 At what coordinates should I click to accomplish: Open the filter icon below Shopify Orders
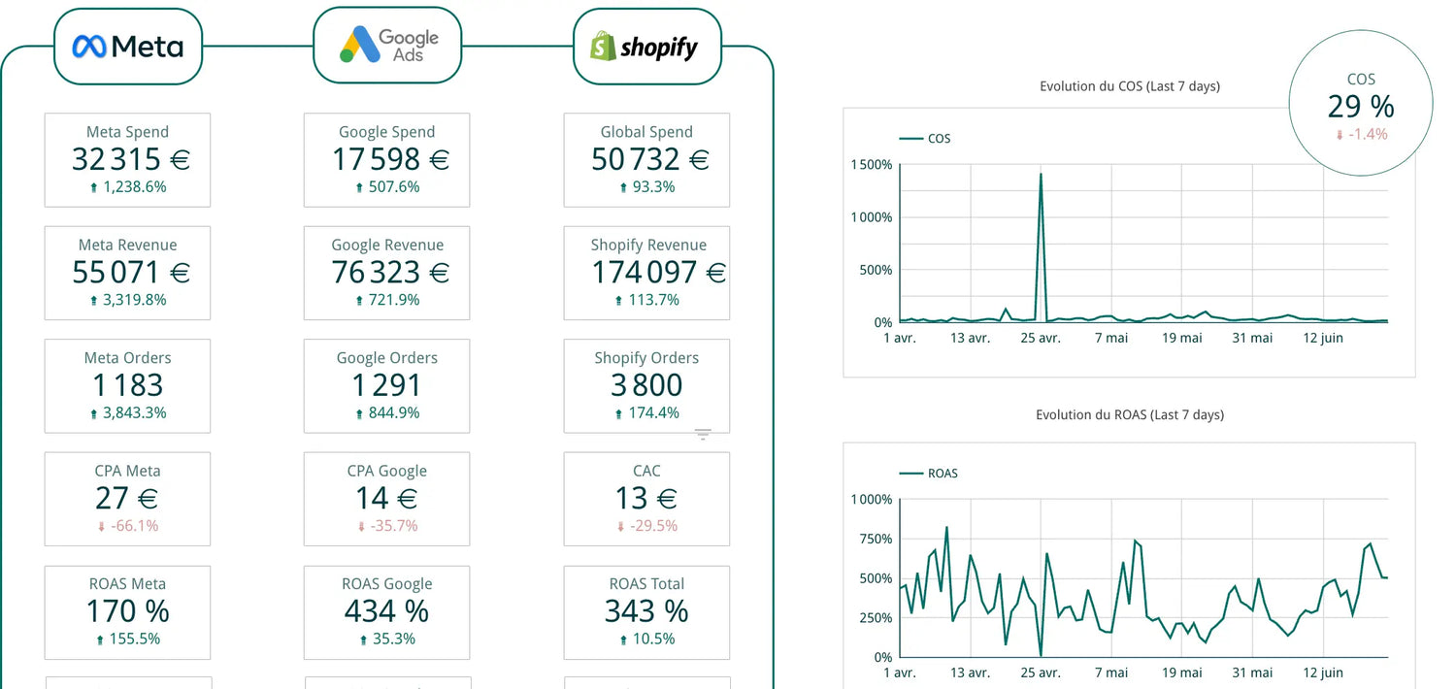(x=703, y=435)
